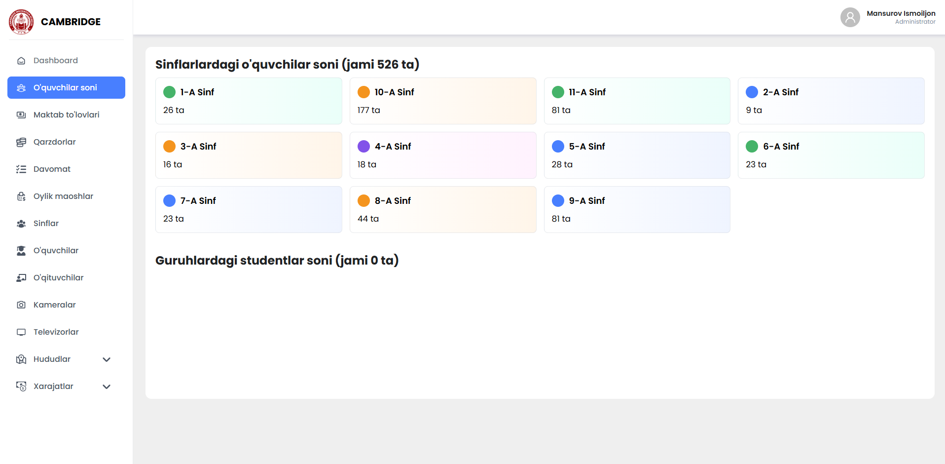Viewport: 945px width, 464px height.
Task: Click the orange dot on 3-A Sinf
Action: 169,146
